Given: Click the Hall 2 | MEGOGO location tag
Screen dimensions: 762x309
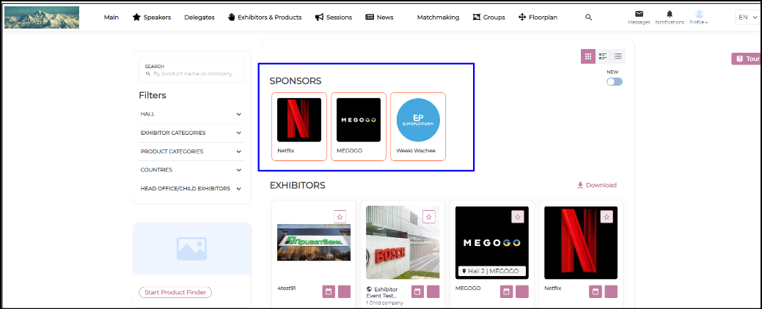Looking at the screenshot, I should point(492,271).
